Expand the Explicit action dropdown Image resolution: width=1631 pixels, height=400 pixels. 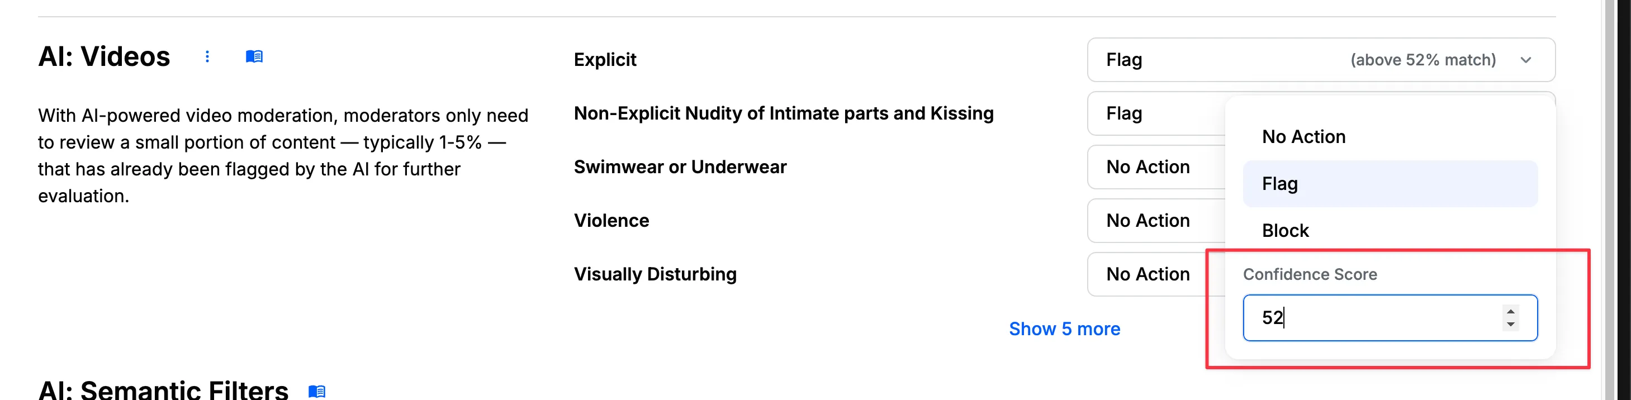pos(1320,60)
